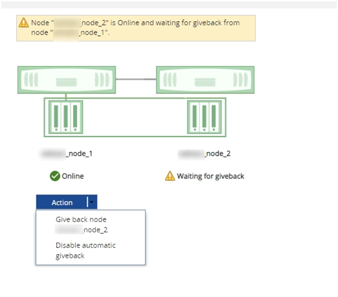The width and height of the screenshot is (338, 297).
Task: Click the node_1 name label
Action: point(67,153)
